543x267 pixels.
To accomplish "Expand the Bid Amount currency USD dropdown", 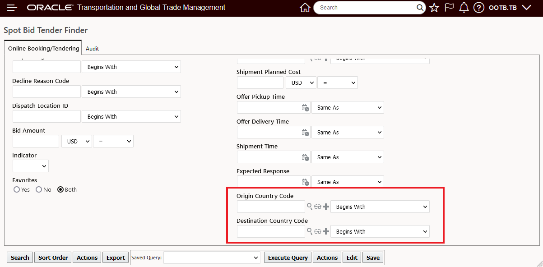I will tap(76, 141).
